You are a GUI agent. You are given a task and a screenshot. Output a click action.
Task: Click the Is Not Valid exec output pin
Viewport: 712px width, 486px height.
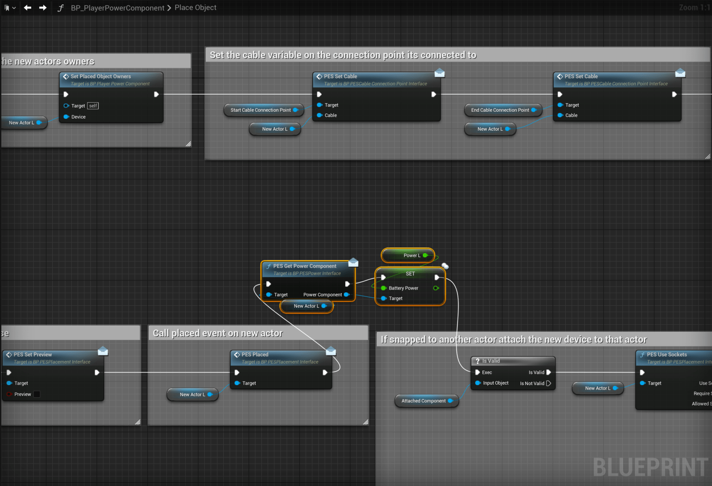pyautogui.click(x=549, y=383)
